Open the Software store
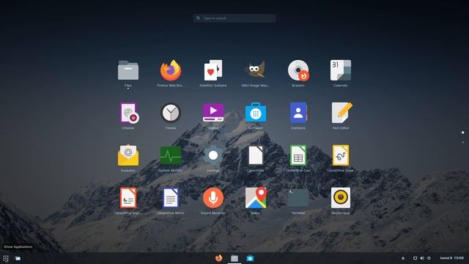The width and height of the screenshot is (469, 264). point(256,112)
